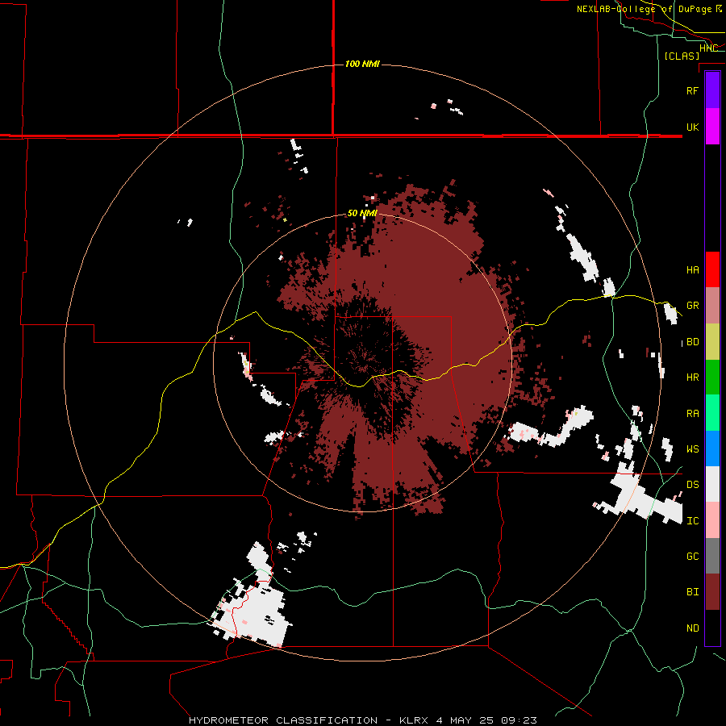The height and width of the screenshot is (726, 726).
Task: Pick the dark green HR swatch
Action: (x=712, y=378)
